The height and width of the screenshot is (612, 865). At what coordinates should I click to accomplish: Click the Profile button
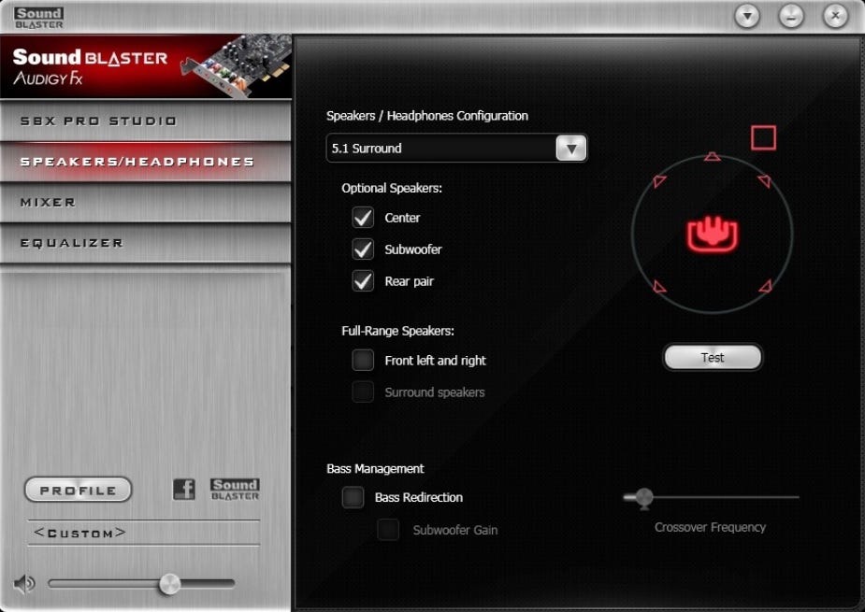click(79, 490)
